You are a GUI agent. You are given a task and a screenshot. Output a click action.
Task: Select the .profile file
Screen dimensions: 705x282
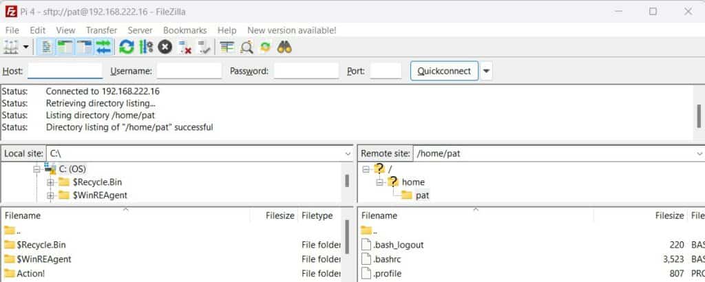(x=387, y=274)
